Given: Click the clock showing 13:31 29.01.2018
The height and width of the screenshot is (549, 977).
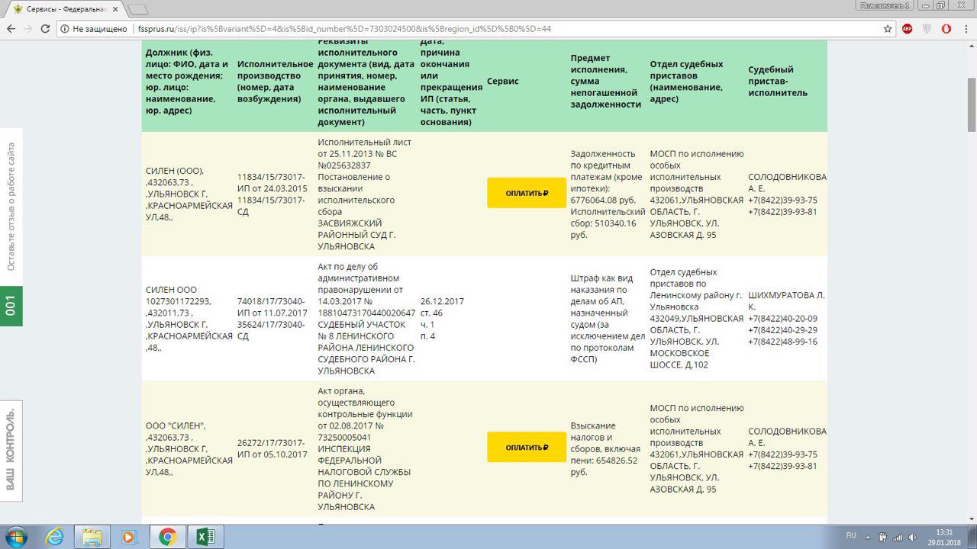Looking at the screenshot, I should pos(945,537).
